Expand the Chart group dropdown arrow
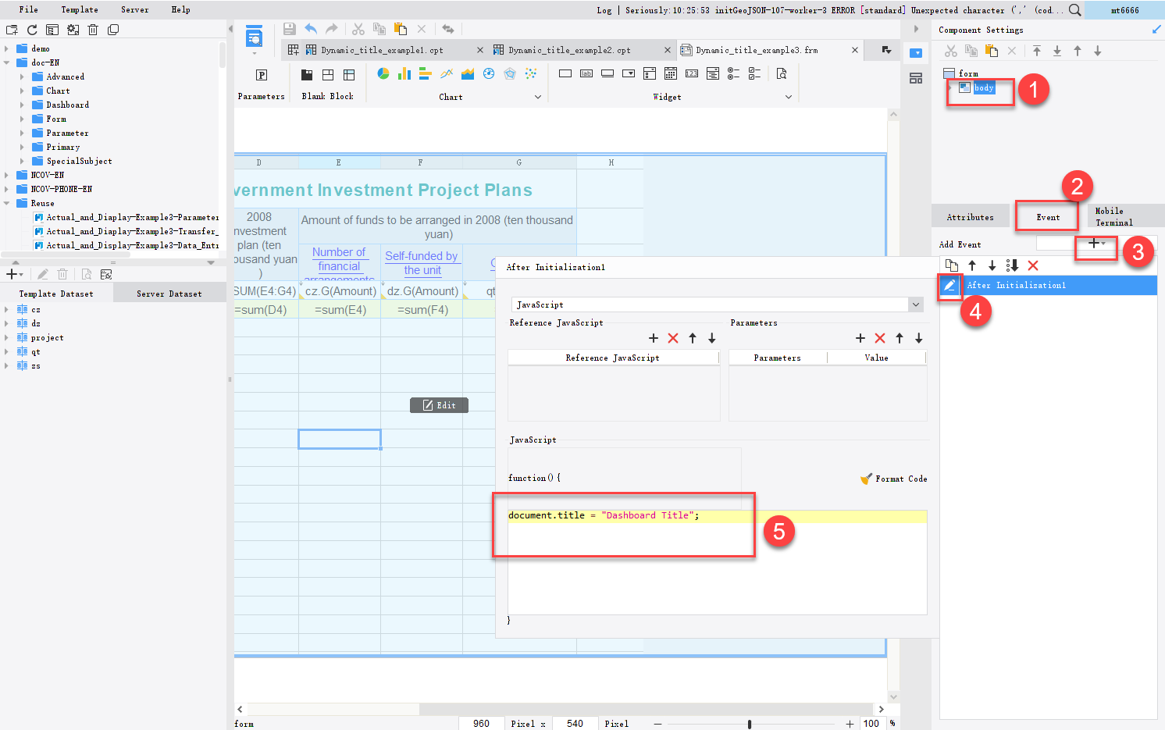 tap(537, 97)
